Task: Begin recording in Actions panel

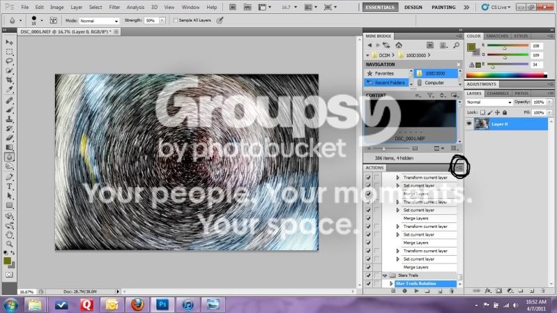Action: tap(404, 291)
